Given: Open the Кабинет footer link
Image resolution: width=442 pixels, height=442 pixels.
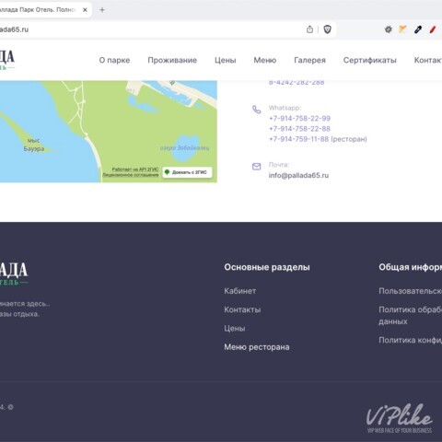Looking at the screenshot, I should click(240, 291).
